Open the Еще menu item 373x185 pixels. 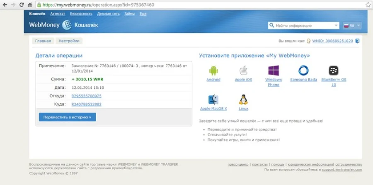(x=143, y=14)
